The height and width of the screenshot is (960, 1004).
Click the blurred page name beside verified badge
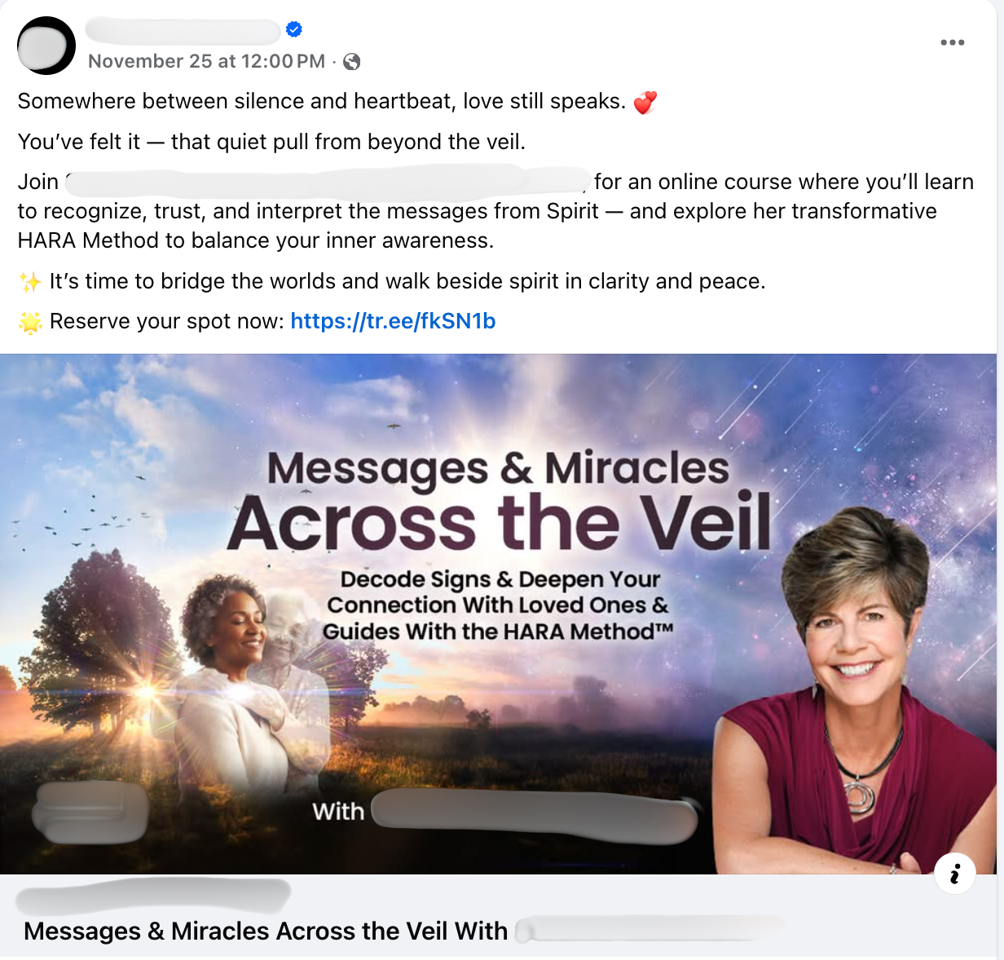click(183, 31)
